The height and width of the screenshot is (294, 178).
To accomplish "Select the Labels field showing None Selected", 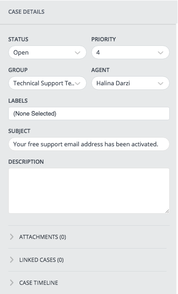I will click(x=89, y=114).
